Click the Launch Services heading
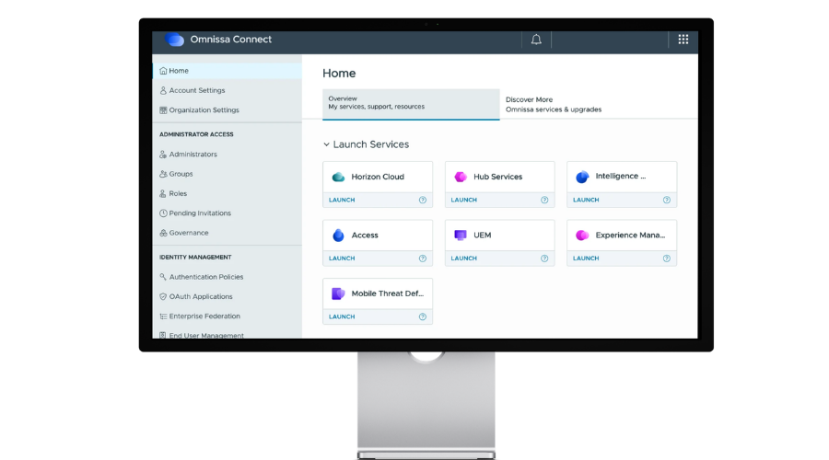 tap(371, 144)
